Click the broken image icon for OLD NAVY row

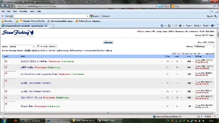(x=6, y=97)
